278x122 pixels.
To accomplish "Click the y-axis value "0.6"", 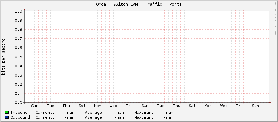I will point(18,48).
